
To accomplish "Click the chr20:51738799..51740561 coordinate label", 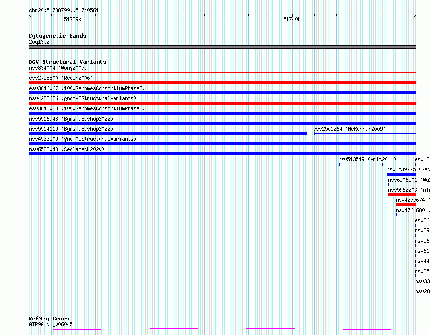I will (64, 10).
